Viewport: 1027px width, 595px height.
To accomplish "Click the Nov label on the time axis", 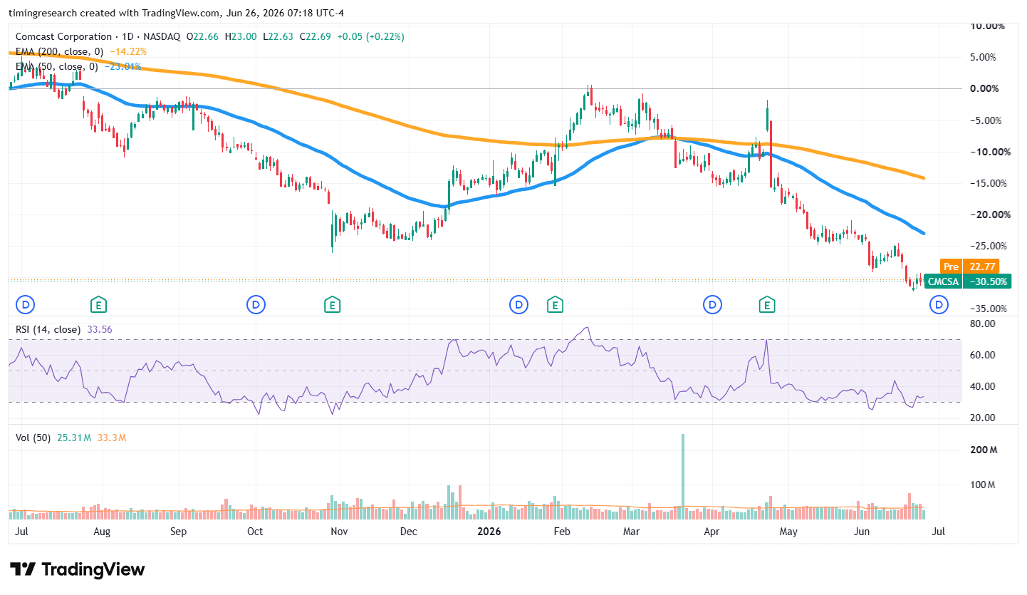I will click(x=339, y=532).
